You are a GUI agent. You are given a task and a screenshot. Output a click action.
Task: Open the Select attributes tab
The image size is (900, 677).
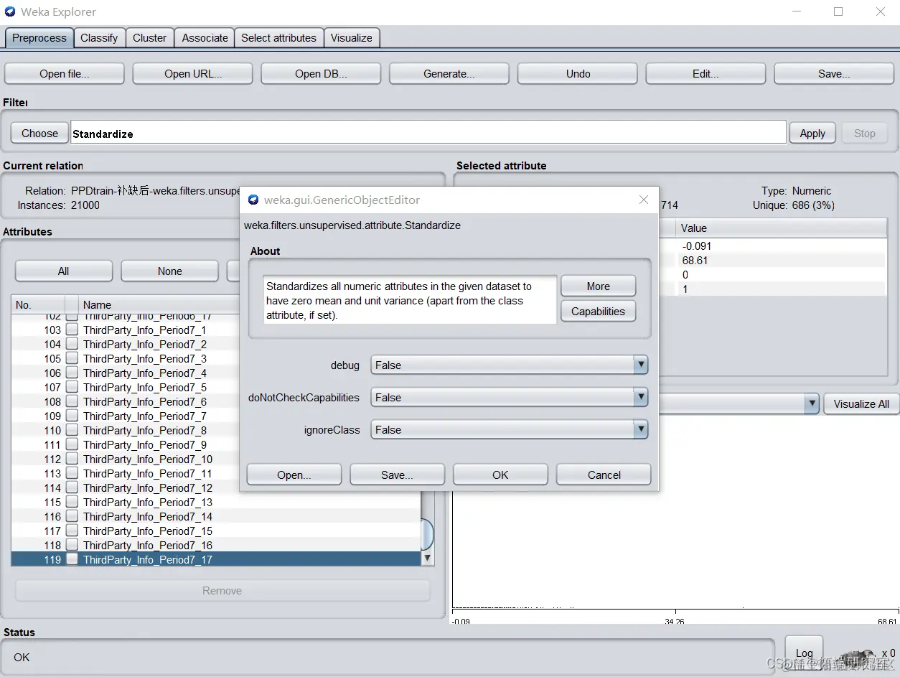point(278,38)
